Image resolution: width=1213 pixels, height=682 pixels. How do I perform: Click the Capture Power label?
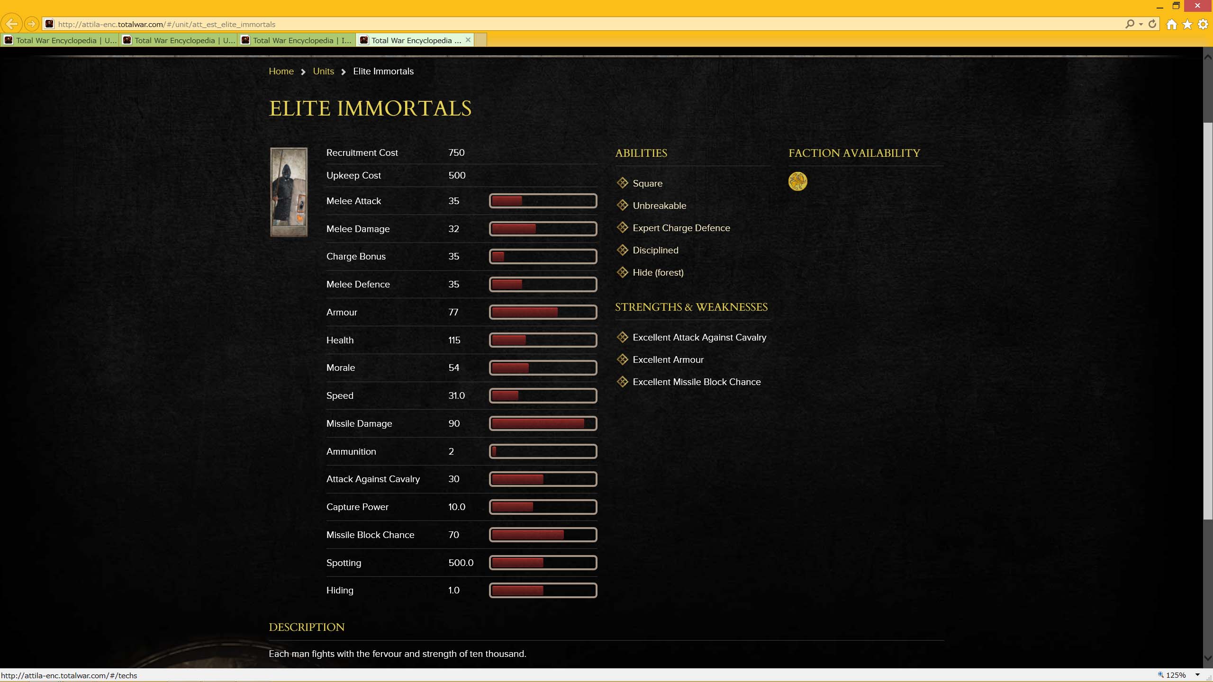click(357, 507)
